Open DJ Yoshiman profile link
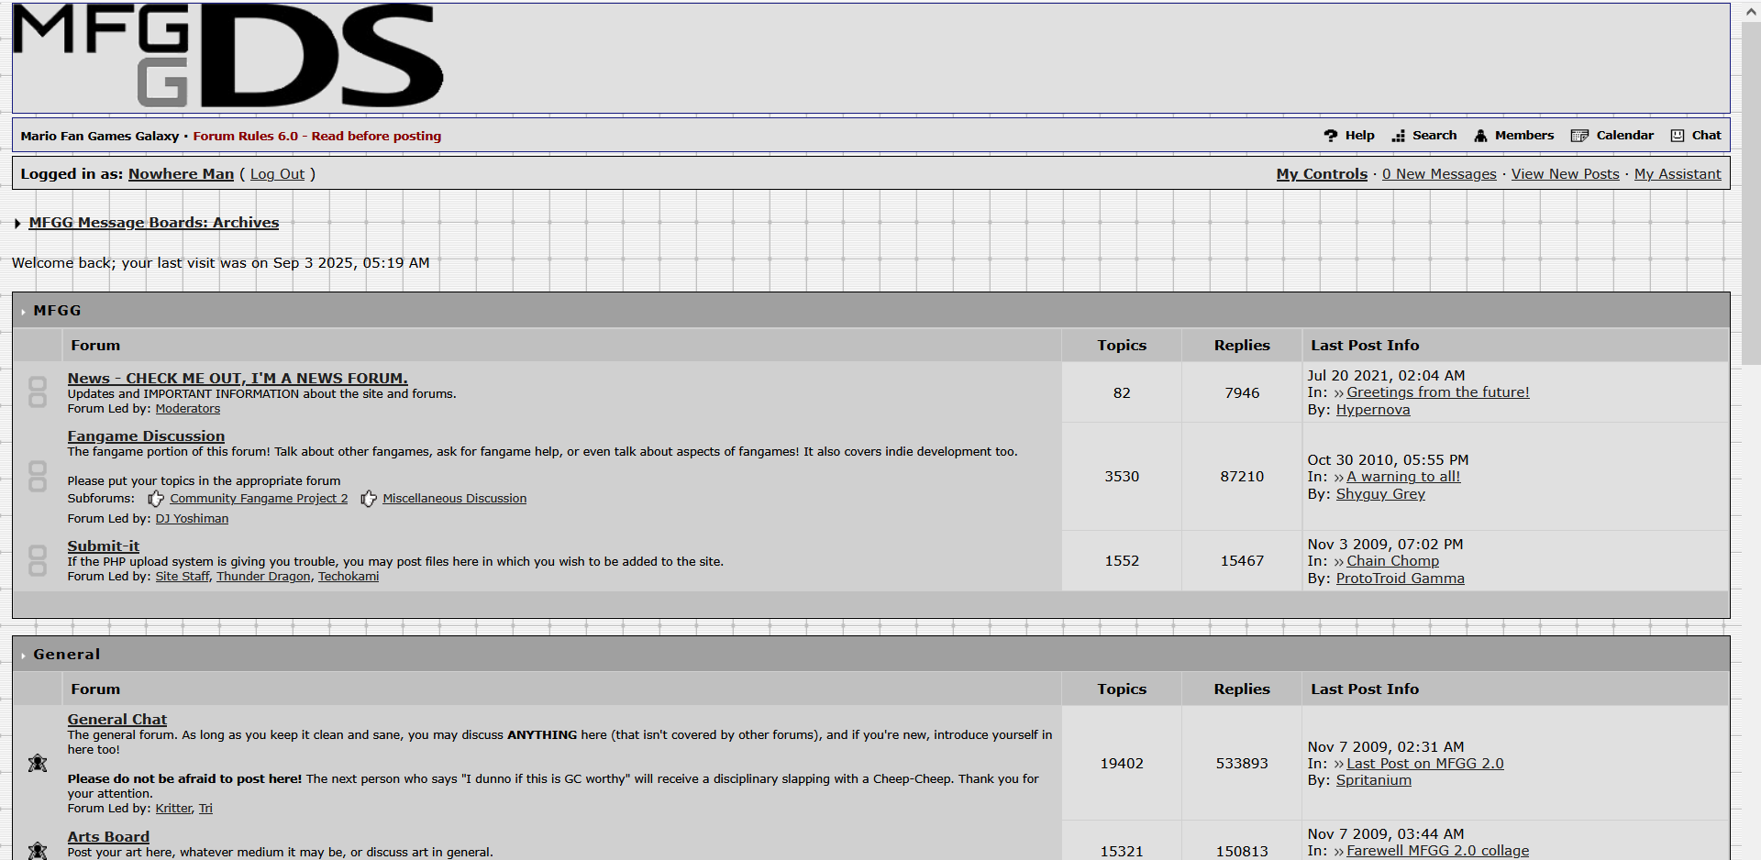The image size is (1761, 860). point(192,519)
